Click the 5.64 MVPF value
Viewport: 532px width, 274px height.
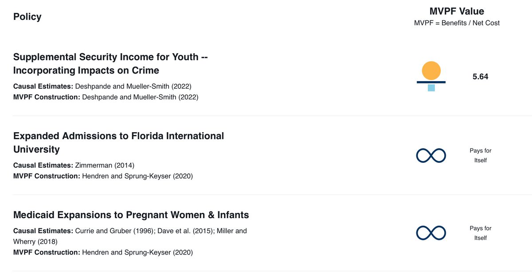481,77
